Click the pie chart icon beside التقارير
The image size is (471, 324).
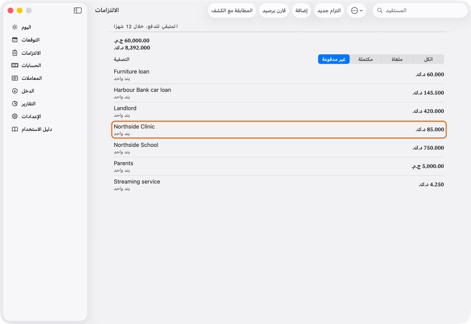(x=15, y=104)
